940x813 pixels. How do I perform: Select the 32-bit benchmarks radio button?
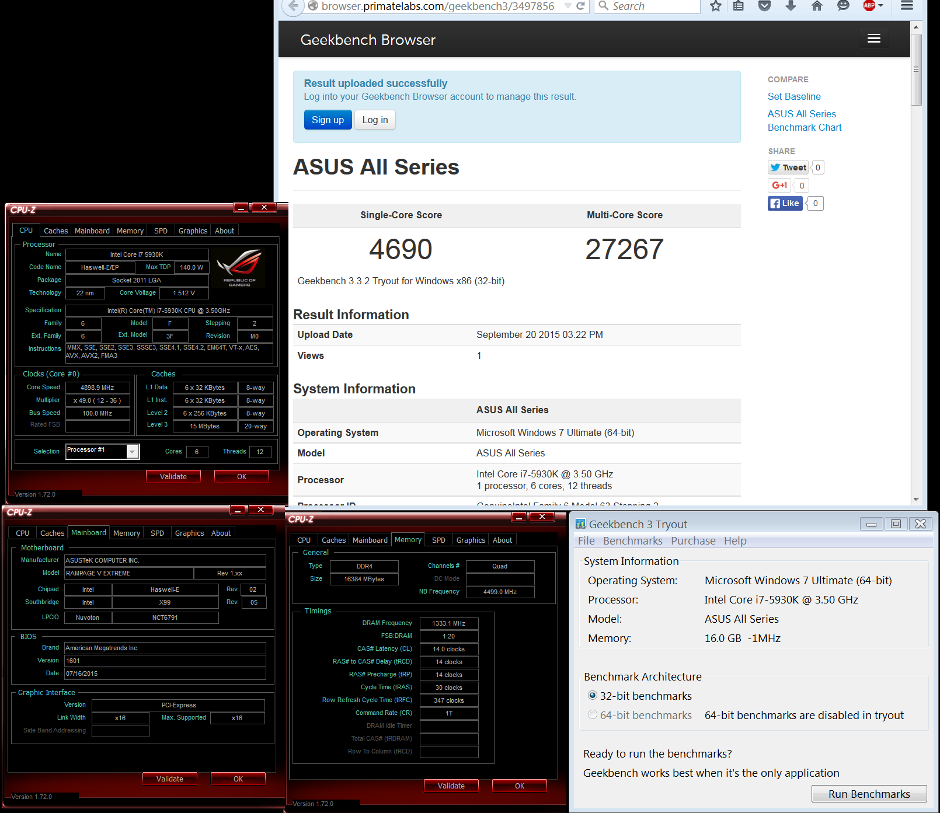pyautogui.click(x=593, y=696)
